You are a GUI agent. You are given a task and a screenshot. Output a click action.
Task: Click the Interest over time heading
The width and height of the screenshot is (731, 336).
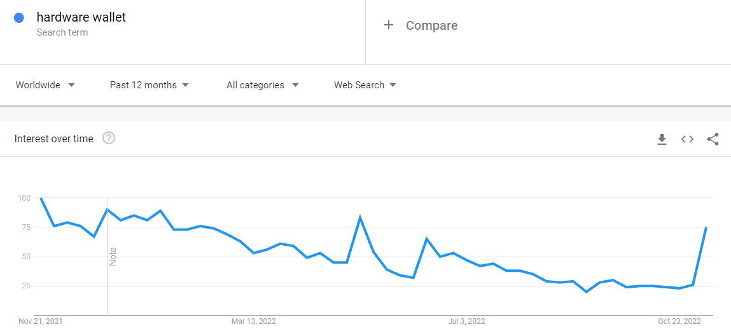click(x=53, y=138)
